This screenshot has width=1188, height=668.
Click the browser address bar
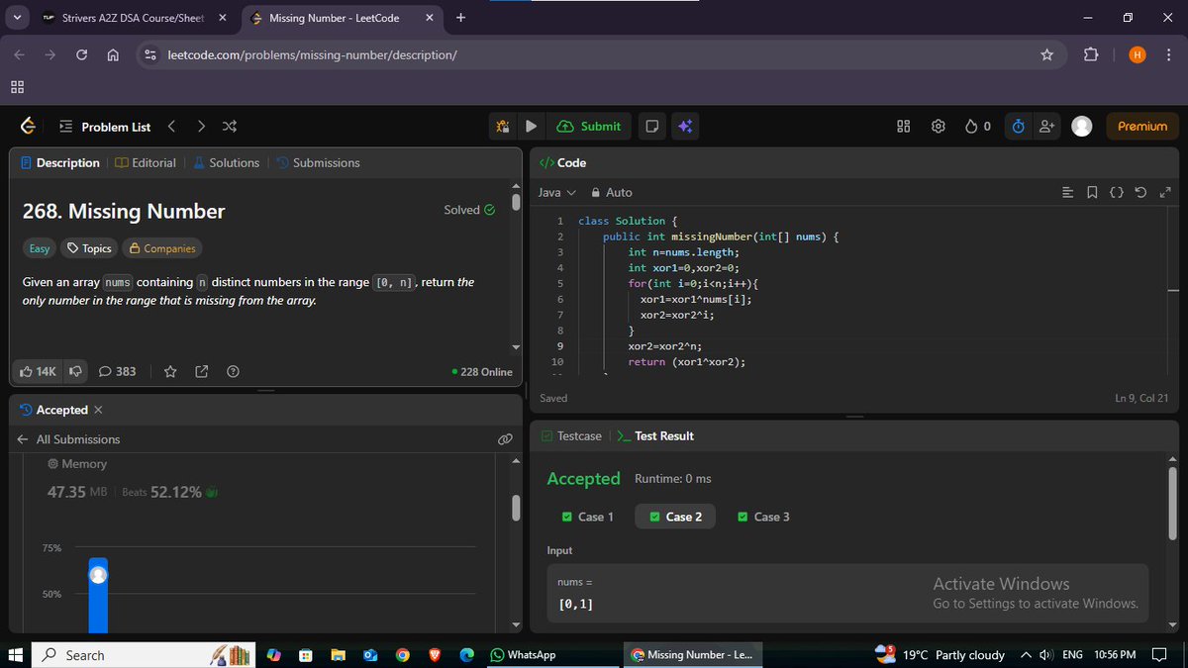click(x=602, y=55)
